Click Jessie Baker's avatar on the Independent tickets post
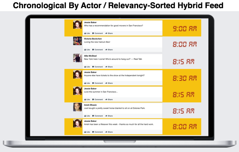239x152 pixels. click(77, 75)
